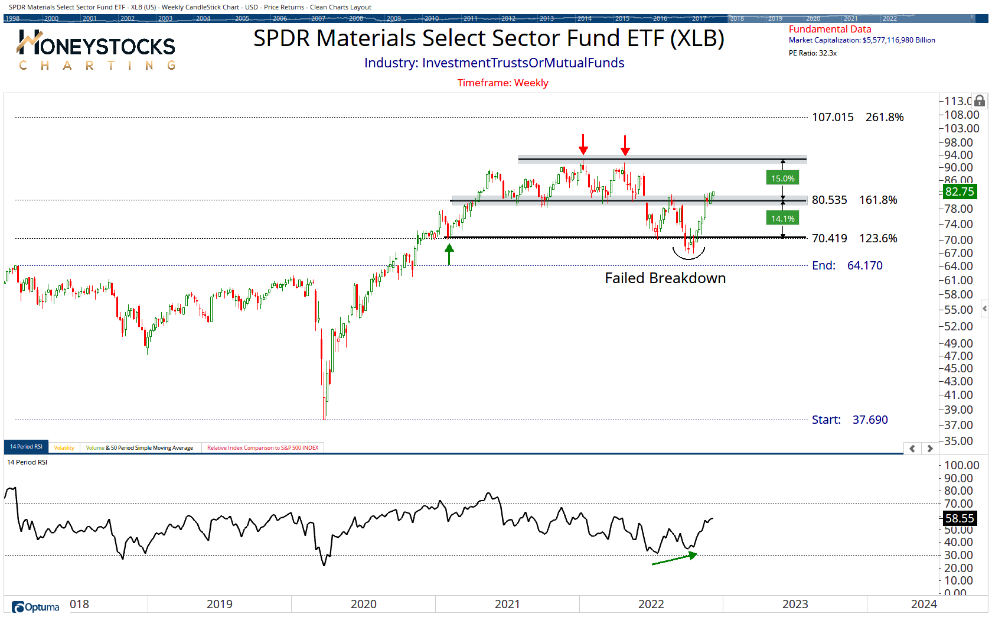The height and width of the screenshot is (617, 992).
Task: Click the 2020 marker on overview timeline
Action: pyautogui.click(x=813, y=18)
